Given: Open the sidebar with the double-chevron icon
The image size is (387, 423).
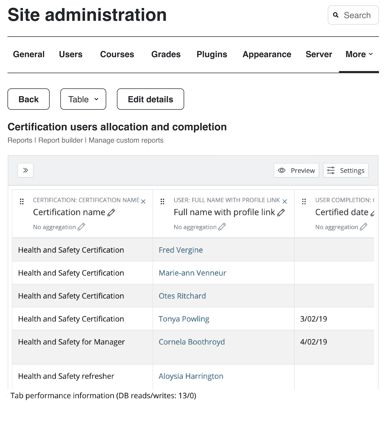Looking at the screenshot, I should (x=25, y=170).
